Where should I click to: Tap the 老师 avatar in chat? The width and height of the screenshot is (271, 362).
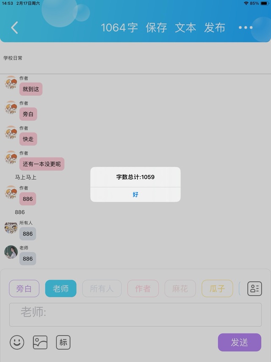11,252
